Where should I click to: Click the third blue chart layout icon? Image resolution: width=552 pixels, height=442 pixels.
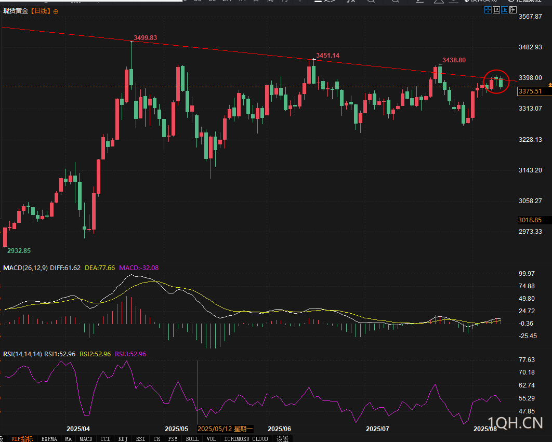coord(504,10)
